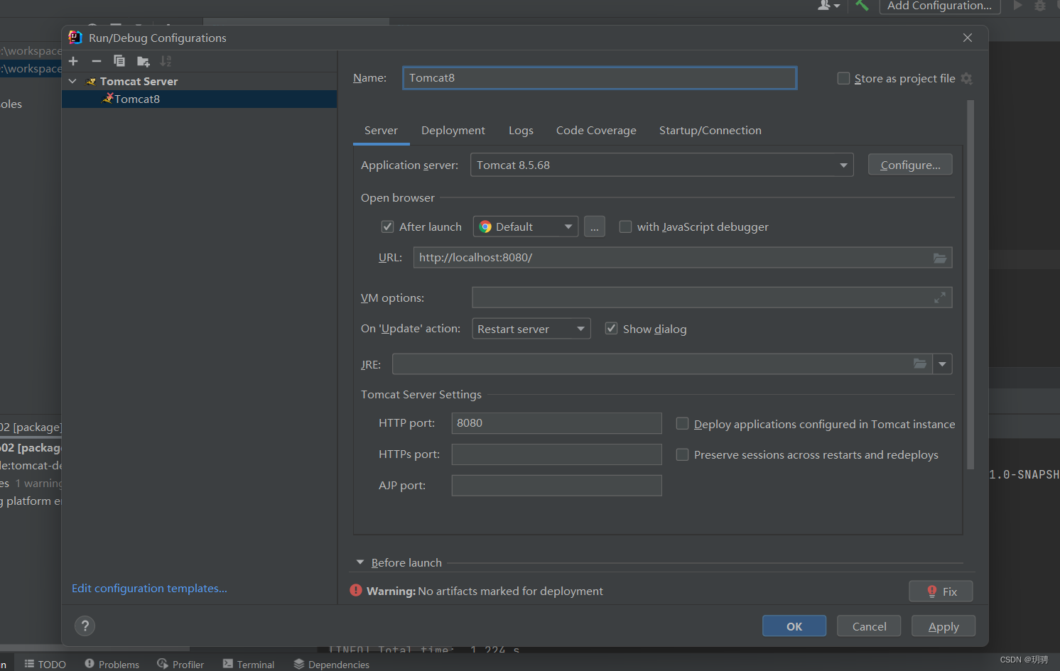Remove selected configuration with minus icon
1060x671 pixels.
[97, 61]
